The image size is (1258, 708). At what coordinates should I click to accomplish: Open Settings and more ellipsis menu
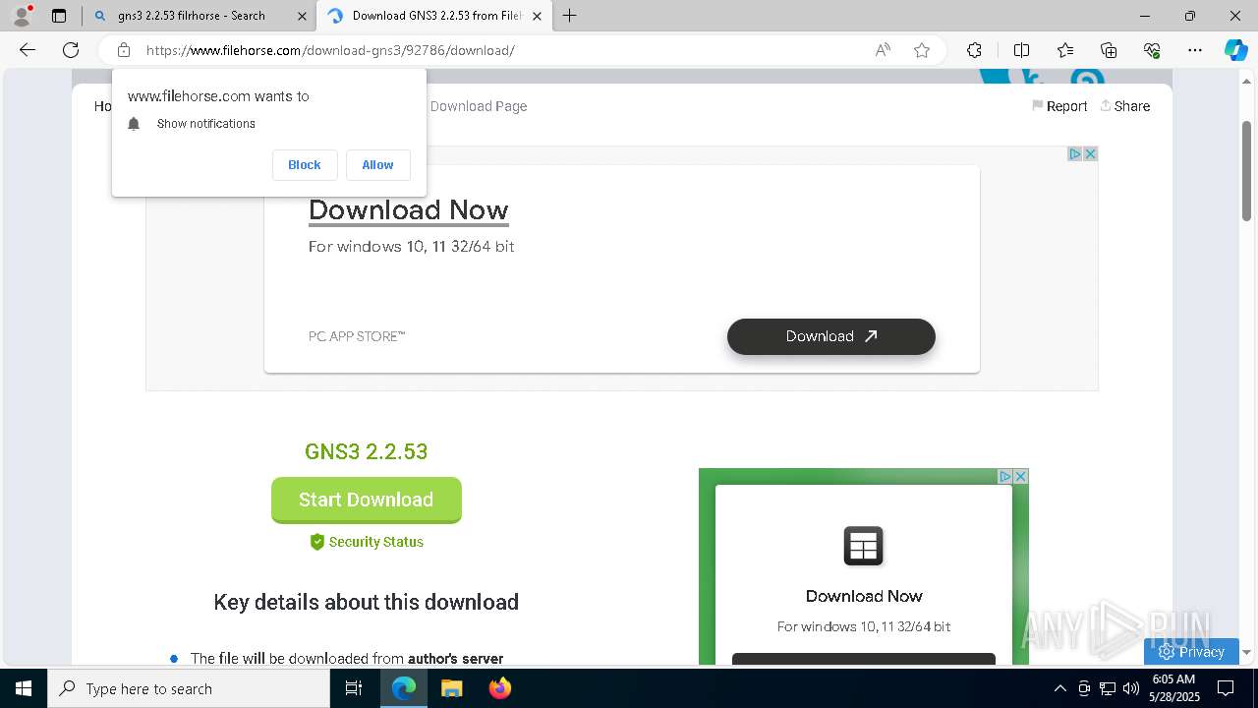[1195, 50]
